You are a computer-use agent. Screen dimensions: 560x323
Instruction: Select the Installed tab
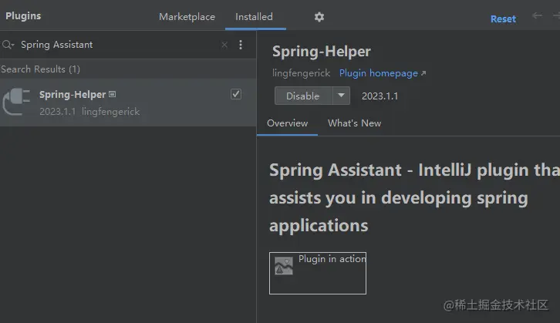254,17
